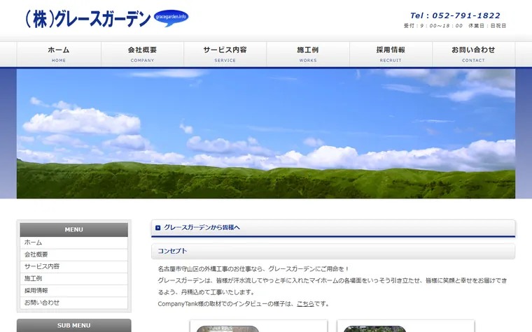This screenshot has width=532, height=332.
Task: Select 施工例 in the side MENU
Action: tap(74, 279)
